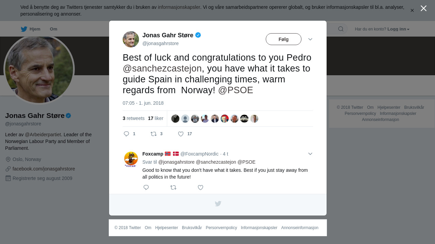
Task: Retweet Foxcamp's reply
Action: coord(173,187)
